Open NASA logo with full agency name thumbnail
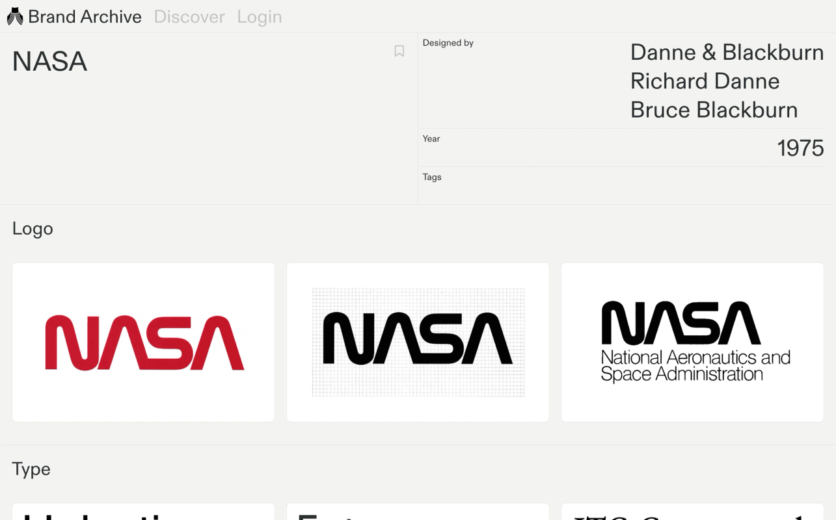Screen dimensions: 836x520 (x=692, y=343)
